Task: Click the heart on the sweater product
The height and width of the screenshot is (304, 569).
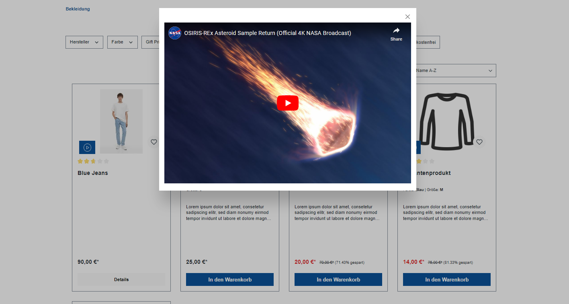Action: click(479, 142)
